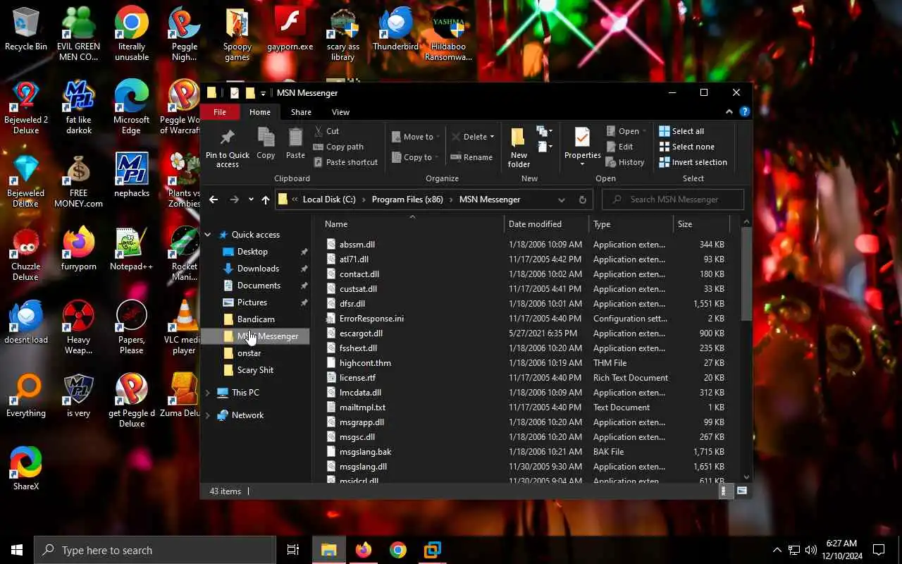Click Firefox icon in the taskbar

pyautogui.click(x=364, y=550)
